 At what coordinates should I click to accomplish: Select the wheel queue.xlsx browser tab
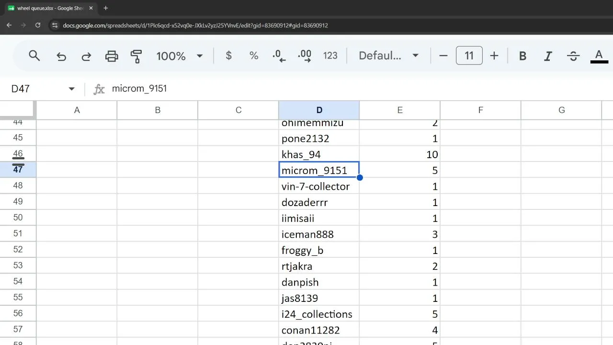tap(50, 8)
